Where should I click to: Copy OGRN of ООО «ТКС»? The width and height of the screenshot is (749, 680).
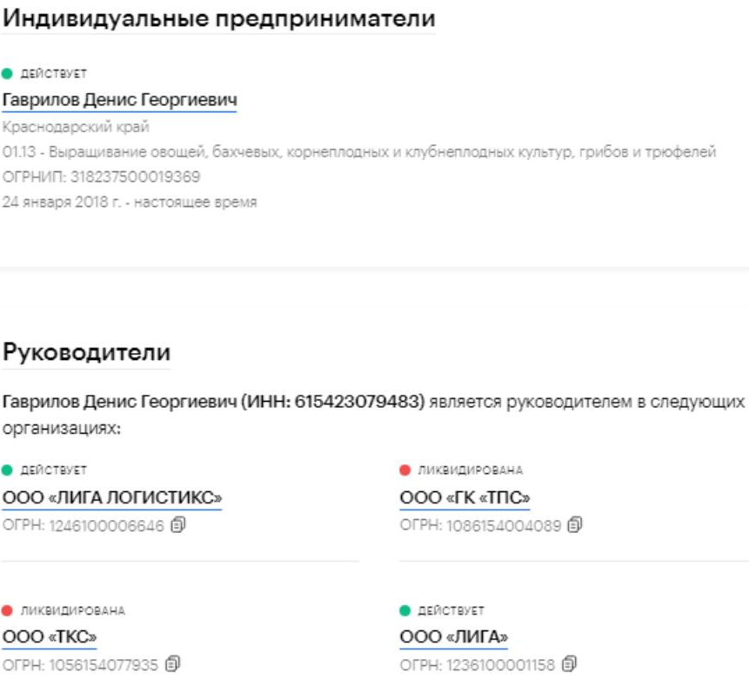click(x=172, y=663)
